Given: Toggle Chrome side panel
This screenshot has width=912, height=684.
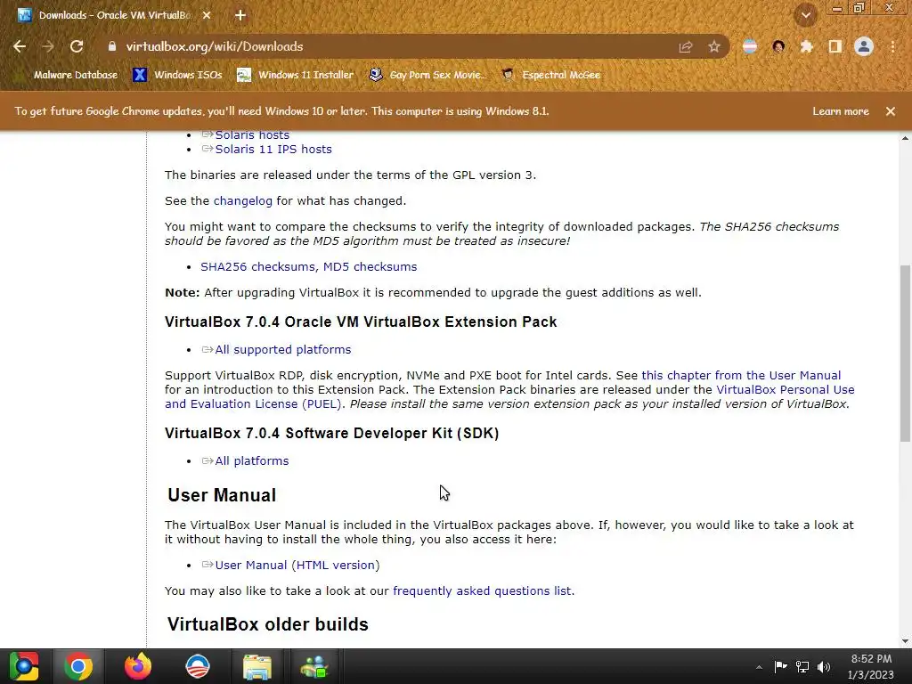Looking at the screenshot, I should pos(835,46).
